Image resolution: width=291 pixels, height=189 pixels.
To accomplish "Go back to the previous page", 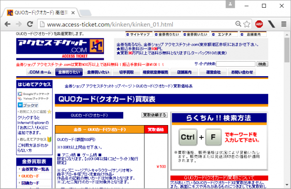I will click(x=8, y=24).
